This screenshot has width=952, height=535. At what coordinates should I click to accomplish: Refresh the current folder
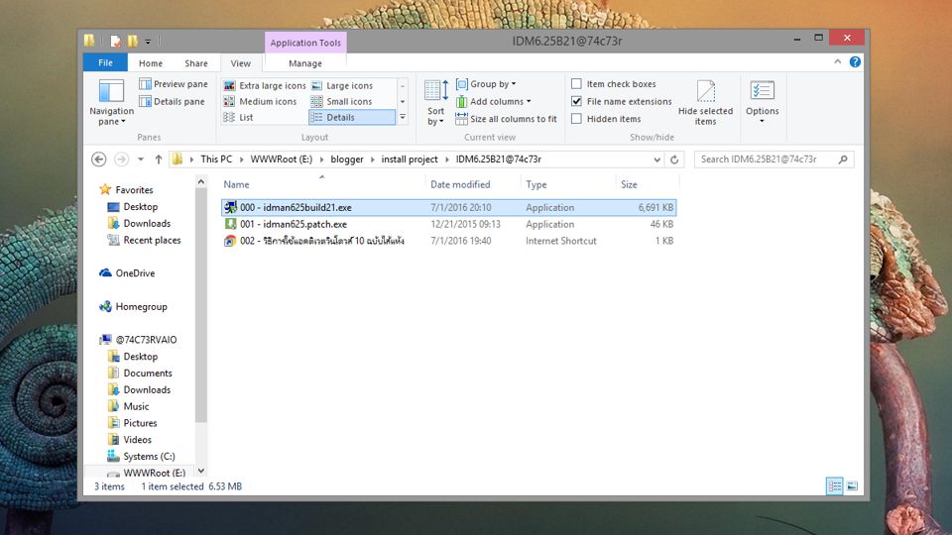click(674, 160)
